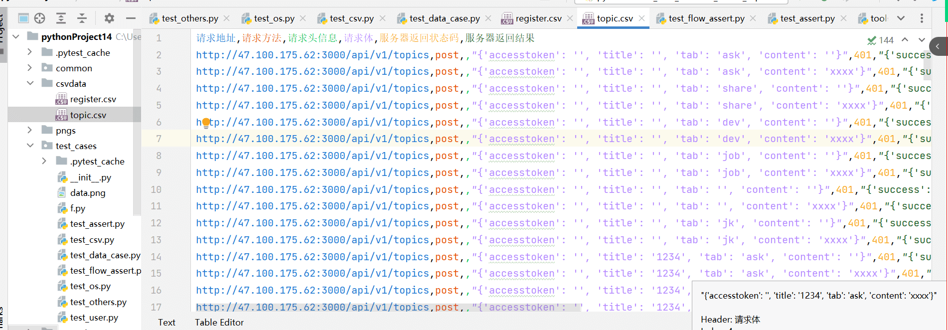Open the test_flow_assert.py tab

707,18
